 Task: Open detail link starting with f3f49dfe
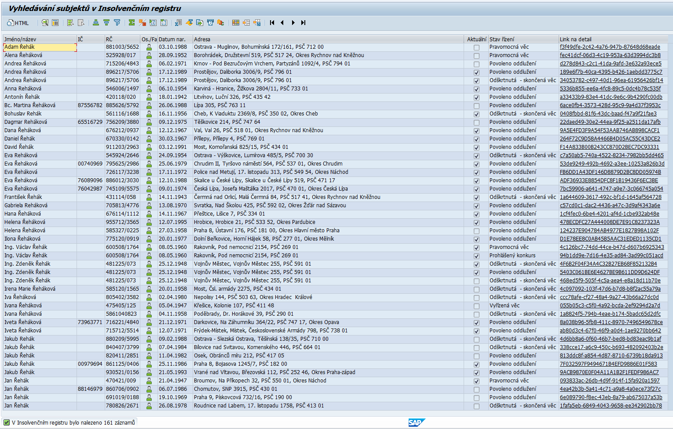[x=610, y=47]
